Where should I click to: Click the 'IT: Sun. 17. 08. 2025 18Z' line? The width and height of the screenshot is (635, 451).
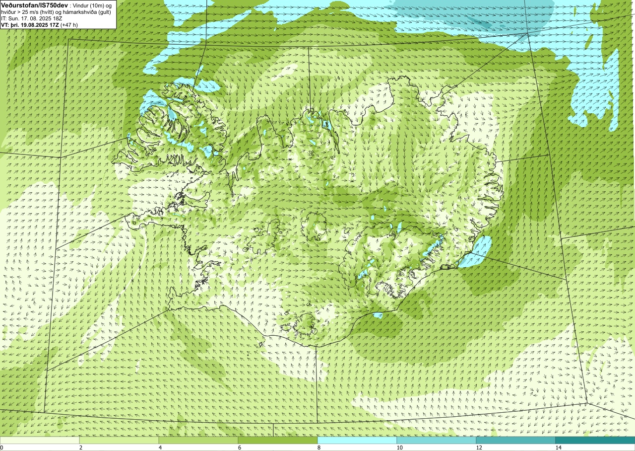pos(32,18)
